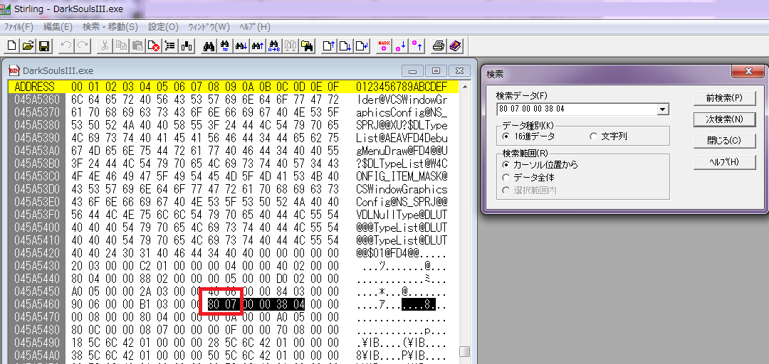This screenshot has width=769, height=364.
Task: Click the grayed compare pages icon
Action: click(x=291, y=46)
